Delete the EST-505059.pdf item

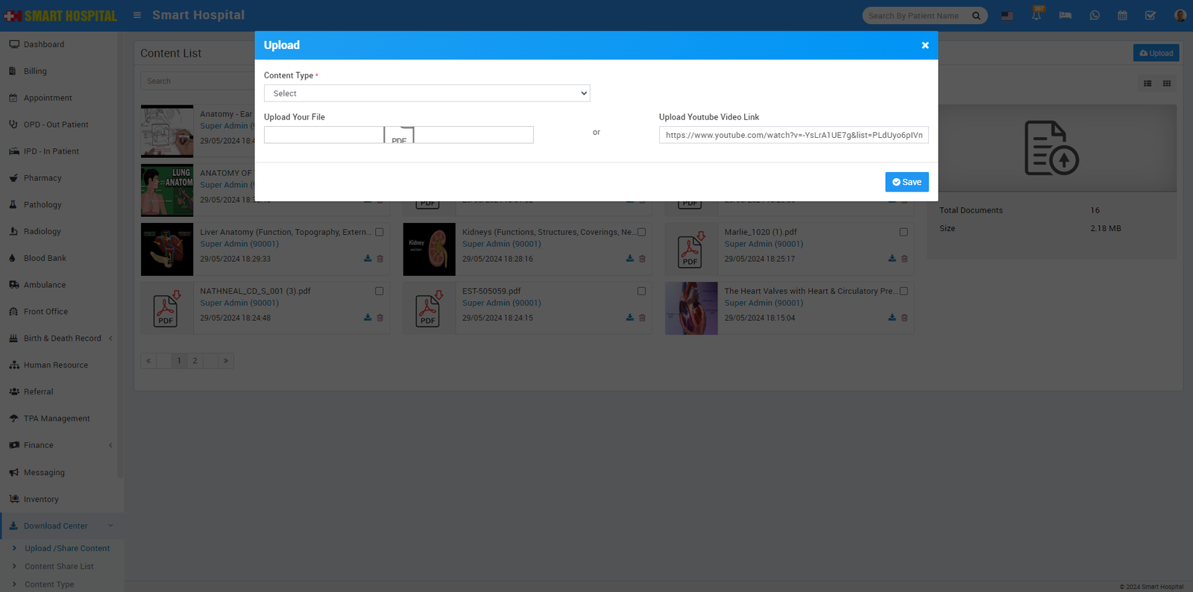pyautogui.click(x=642, y=318)
